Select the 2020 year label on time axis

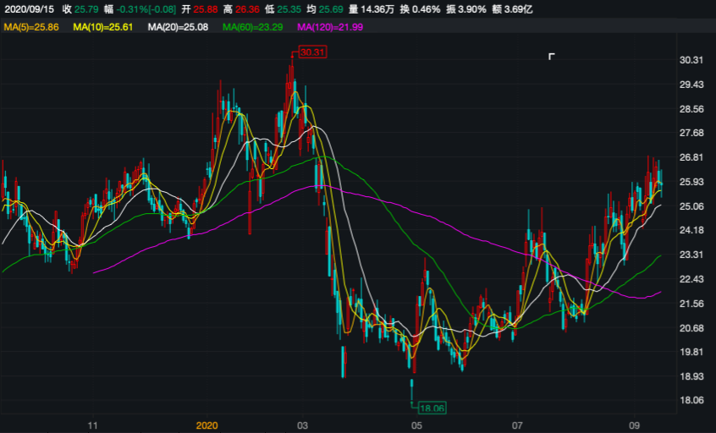point(207,425)
